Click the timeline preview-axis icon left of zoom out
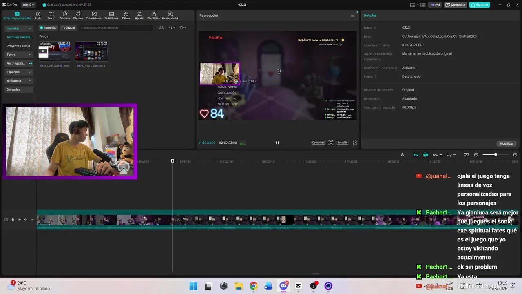 [x=466, y=155]
